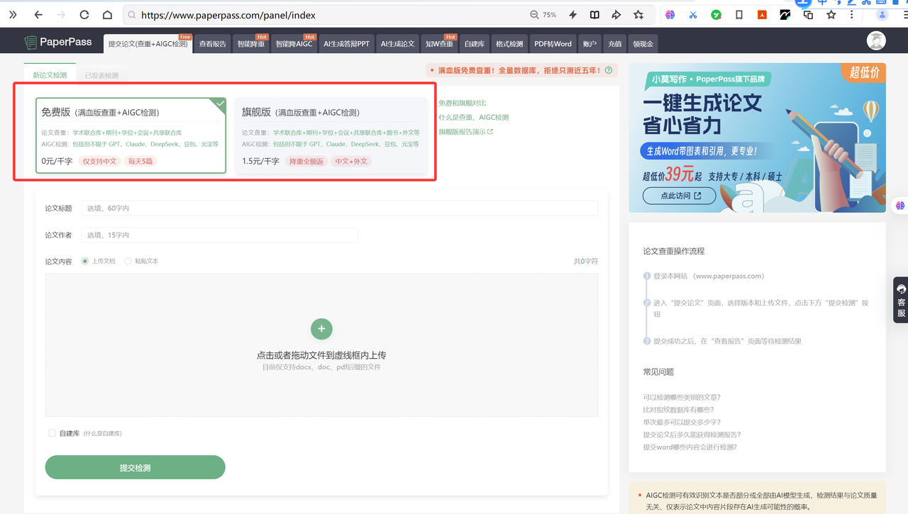Viewport: 908px width, 514px height.
Task: Click the 75% zoom magnifier icon
Action: point(534,15)
